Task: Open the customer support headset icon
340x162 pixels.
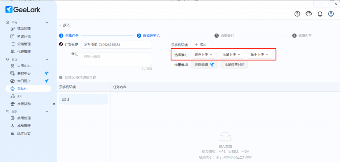Action: point(309,14)
